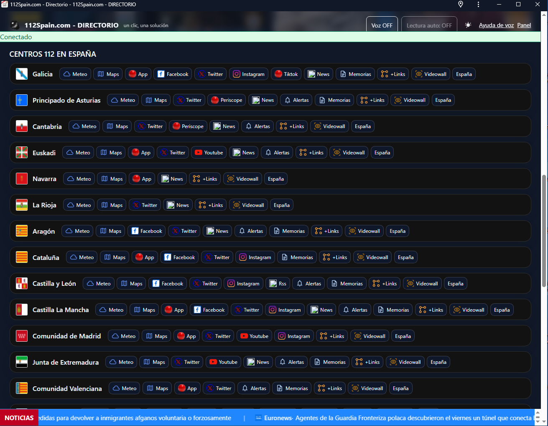
Task: Switch theme with the sun icon
Action: point(468,25)
